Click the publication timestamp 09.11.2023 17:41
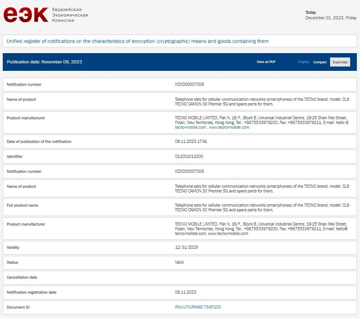 coord(191,141)
